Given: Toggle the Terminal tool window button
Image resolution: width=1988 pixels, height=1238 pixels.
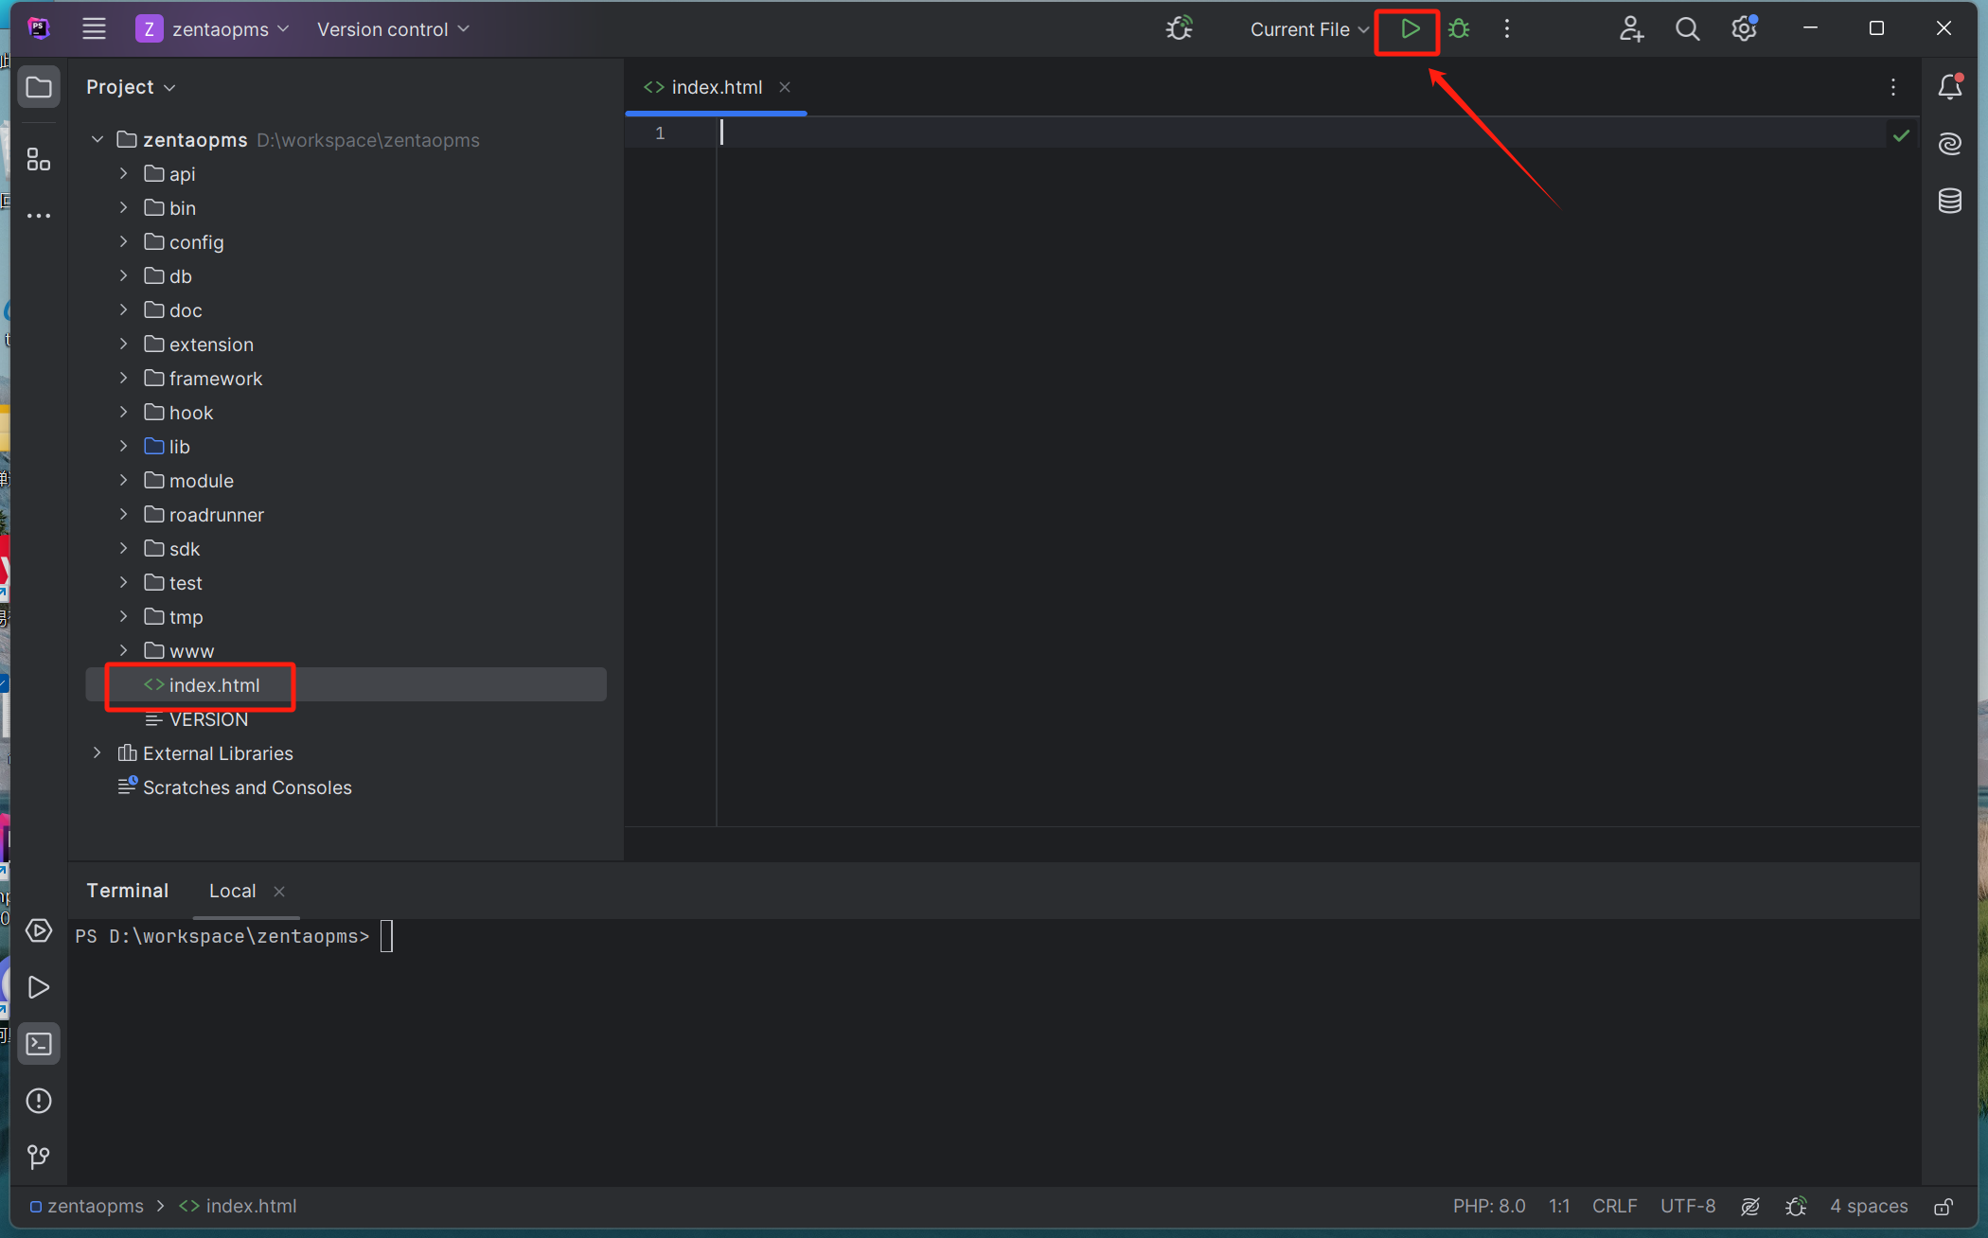Looking at the screenshot, I should (x=39, y=1044).
